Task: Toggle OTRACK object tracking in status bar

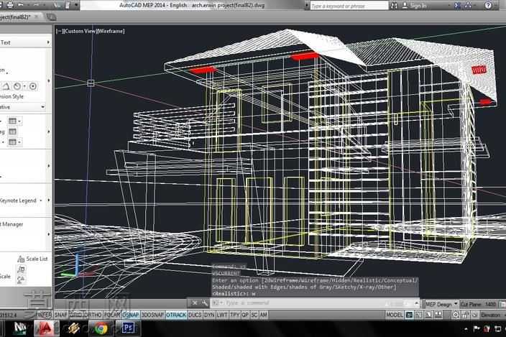Action: (176, 315)
